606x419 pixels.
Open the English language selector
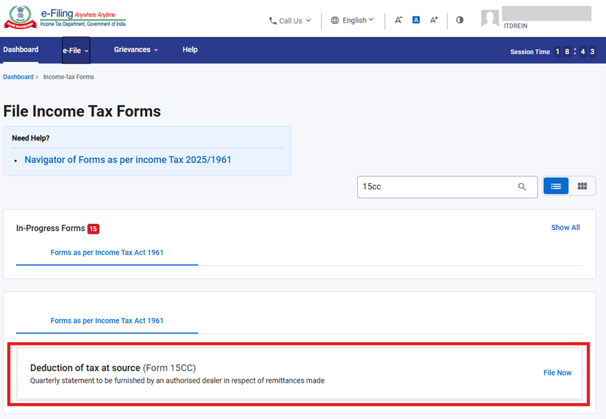[352, 20]
